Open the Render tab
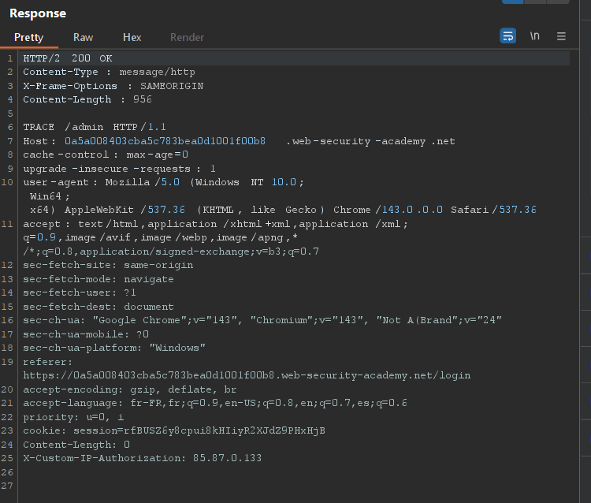 187,37
